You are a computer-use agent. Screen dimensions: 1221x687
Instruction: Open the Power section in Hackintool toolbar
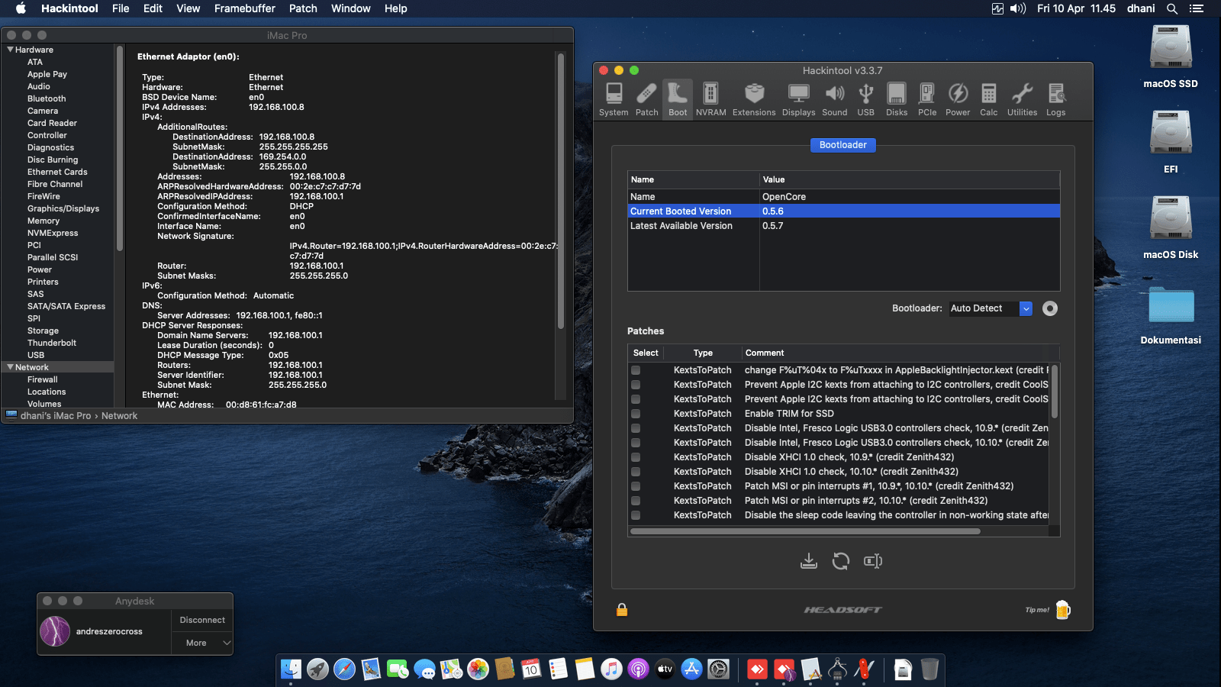[x=958, y=99]
